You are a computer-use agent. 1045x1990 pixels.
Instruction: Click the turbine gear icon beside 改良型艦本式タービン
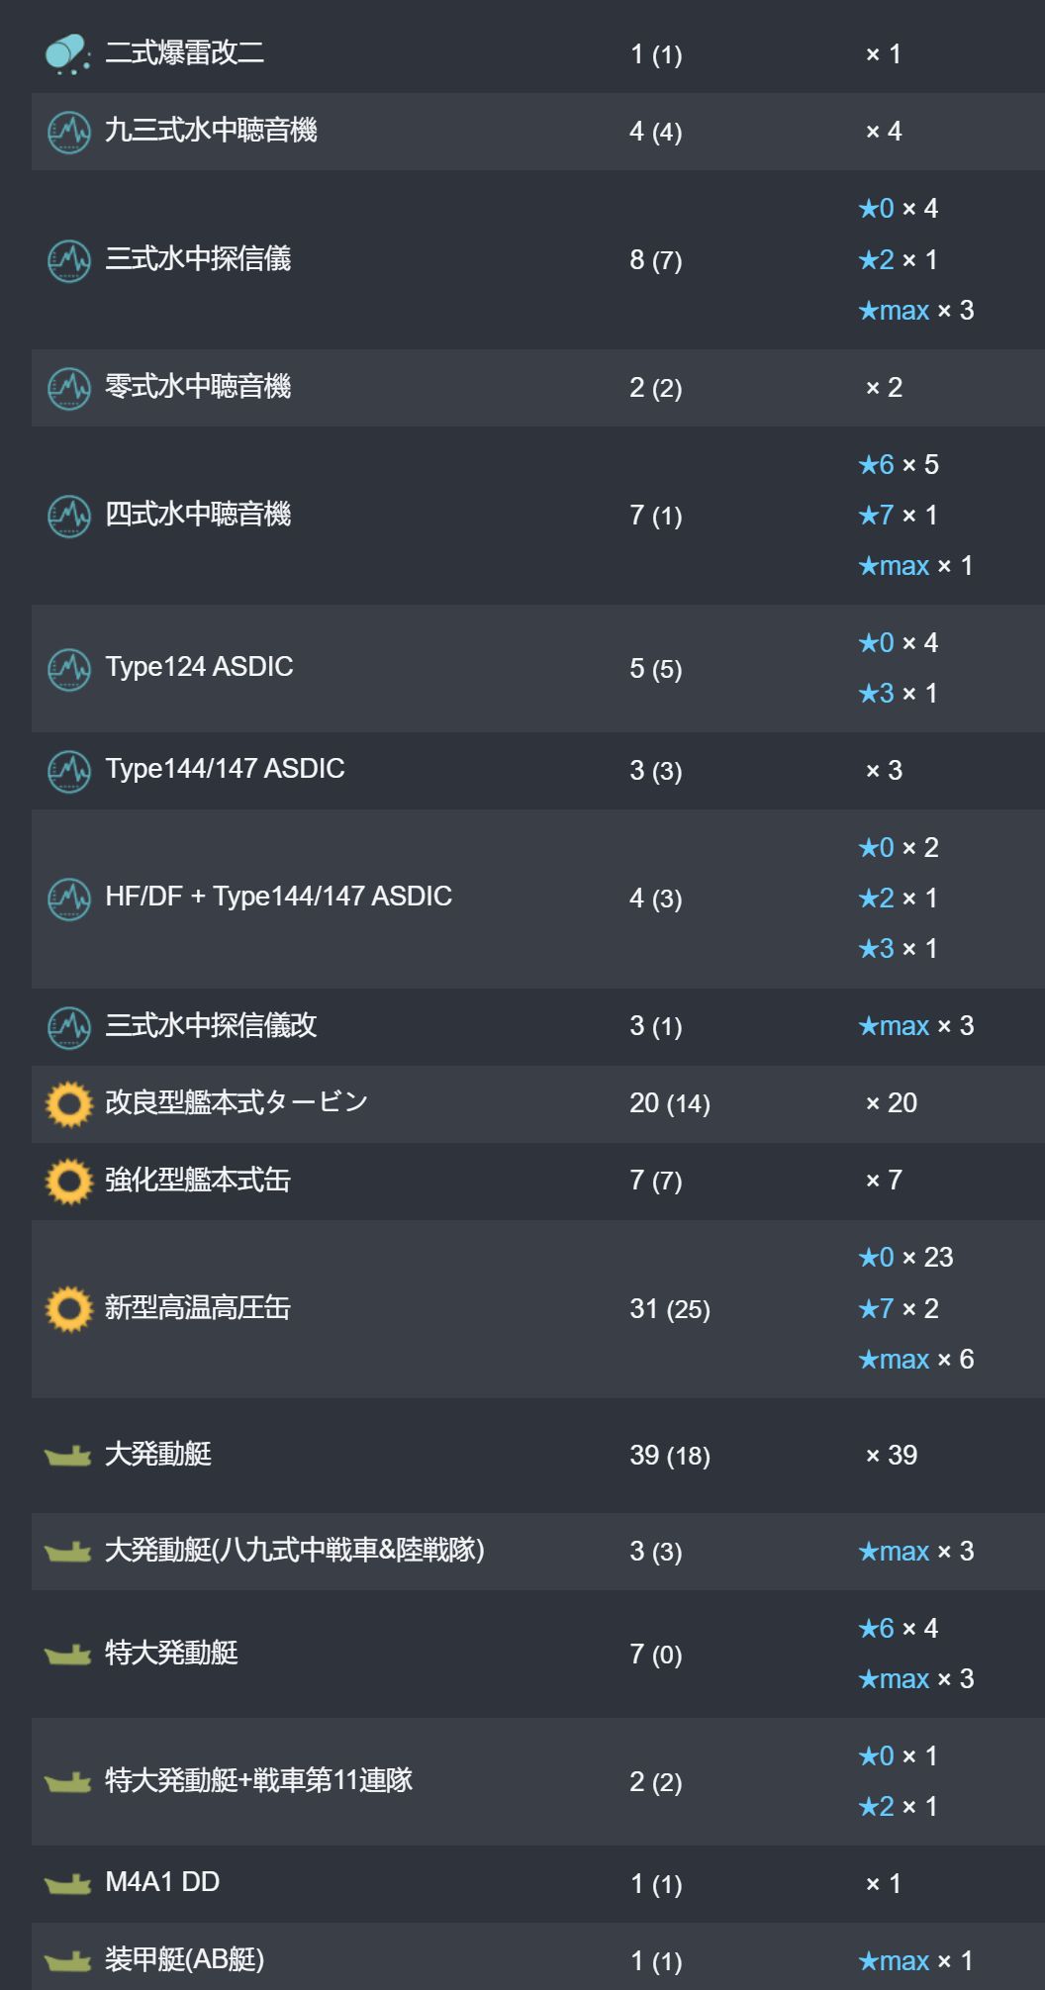click(x=69, y=1104)
